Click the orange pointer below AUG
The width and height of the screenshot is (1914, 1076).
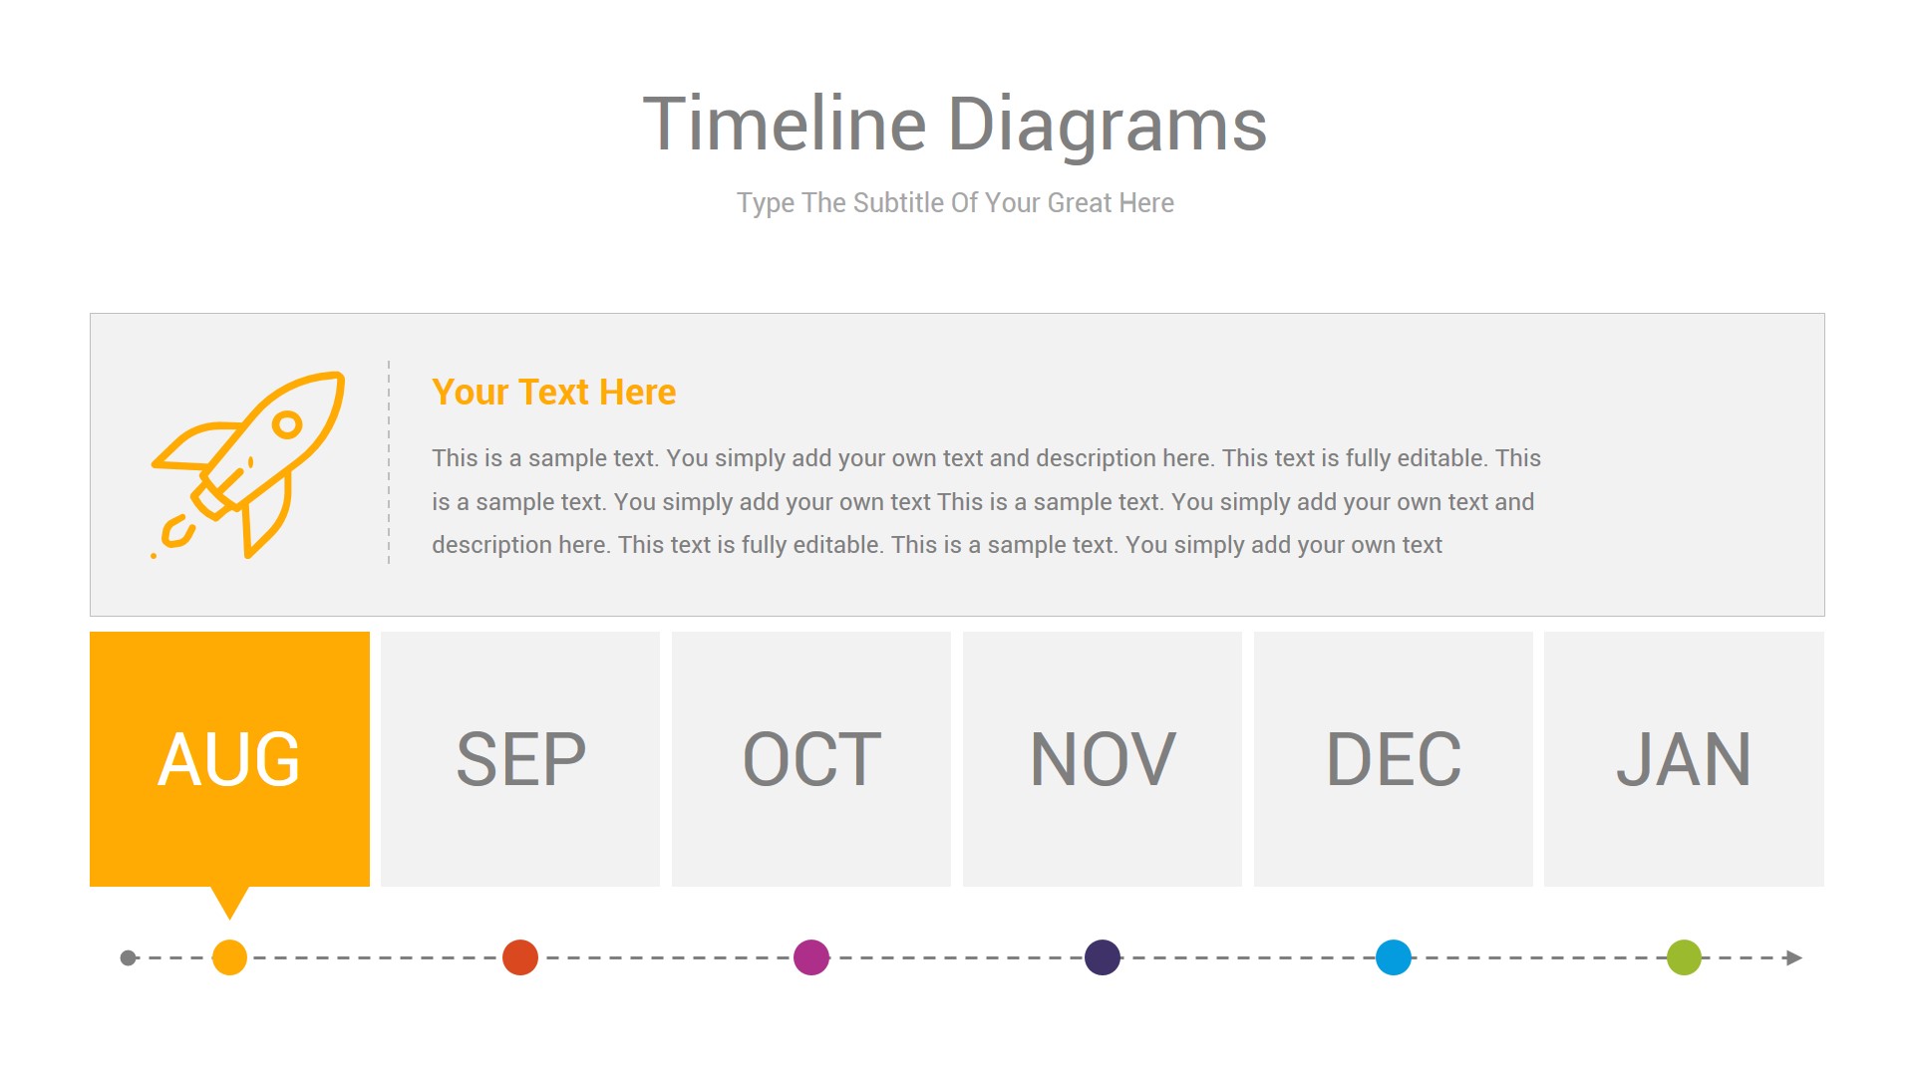coord(229,901)
